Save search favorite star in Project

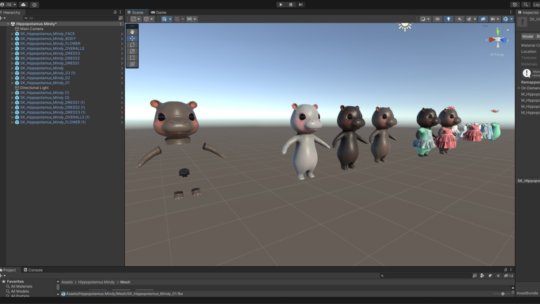pyautogui.click(x=498, y=276)
